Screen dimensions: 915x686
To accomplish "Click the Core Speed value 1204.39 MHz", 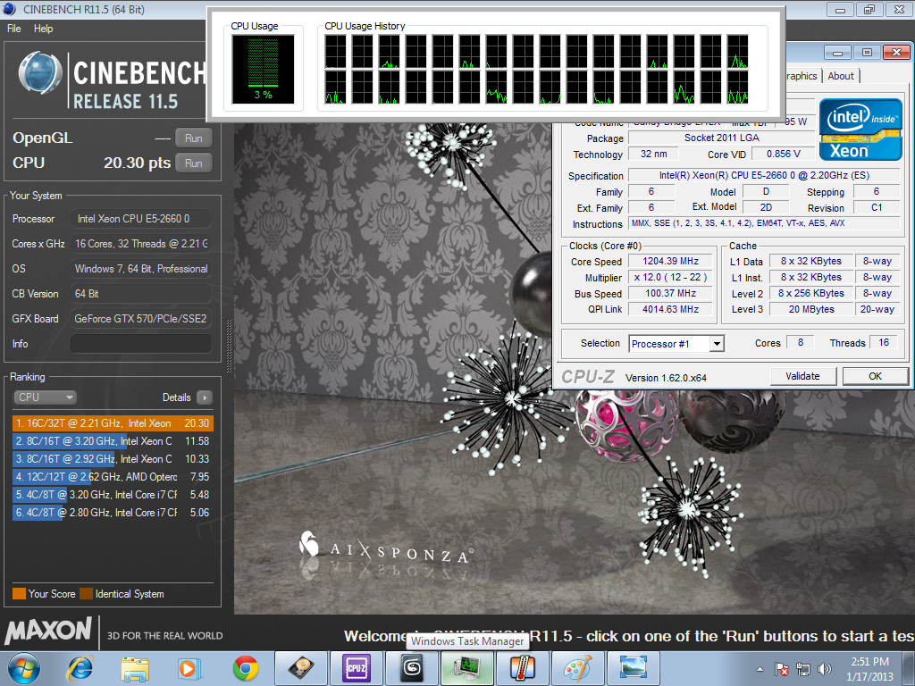I will [670, 262].
